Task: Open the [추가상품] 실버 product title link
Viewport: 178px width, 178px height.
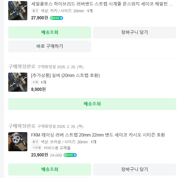Action: click(66, 75)
